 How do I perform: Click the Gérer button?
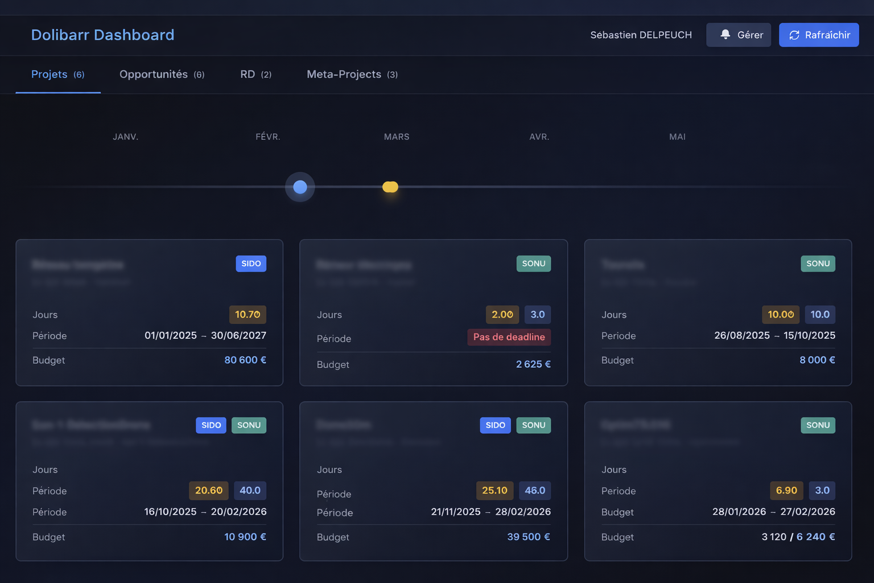739,35
